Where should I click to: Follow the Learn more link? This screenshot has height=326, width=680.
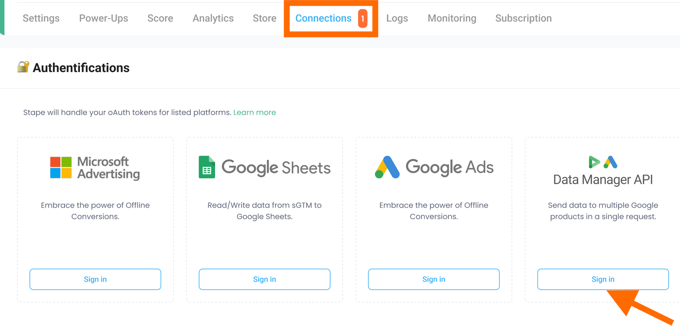[255, 112]
